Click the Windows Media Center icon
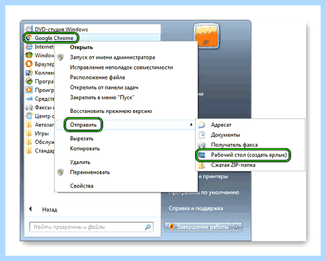The image size is (326, 261). [x=29, y=55]
